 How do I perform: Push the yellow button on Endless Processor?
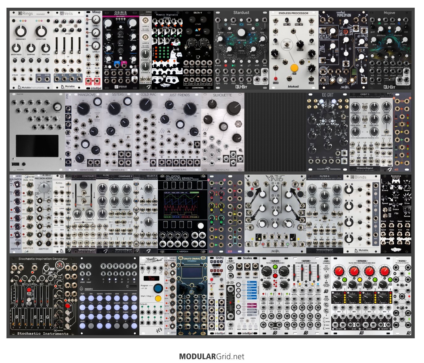pyautogui.click(x=294, y=68)
